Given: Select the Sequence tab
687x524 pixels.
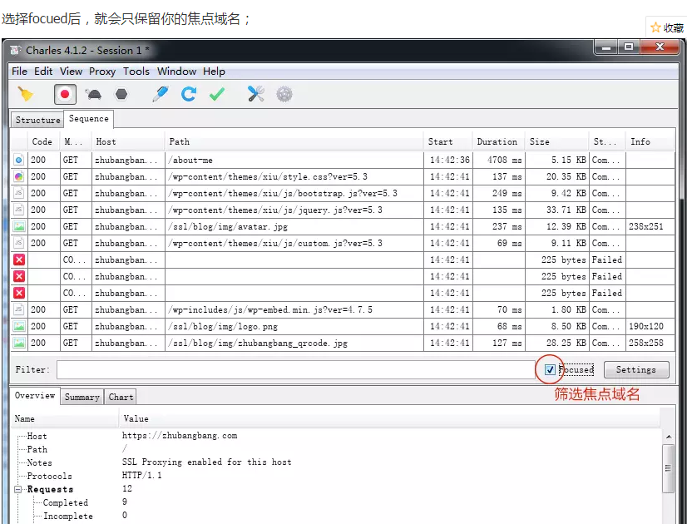Looking at the screenshot, I should 88,119.
